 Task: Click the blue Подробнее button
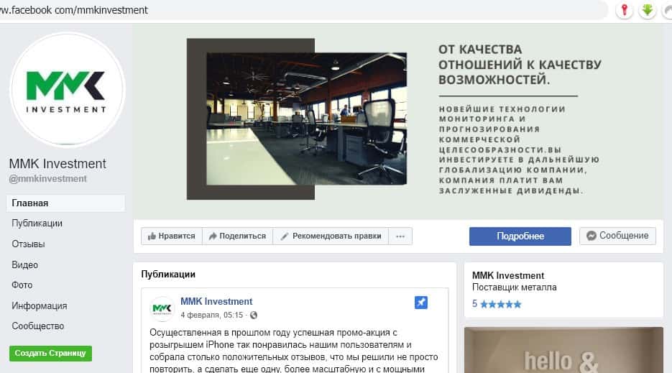520,236
